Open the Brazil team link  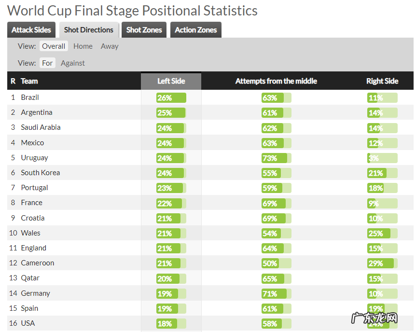(30, 97)
